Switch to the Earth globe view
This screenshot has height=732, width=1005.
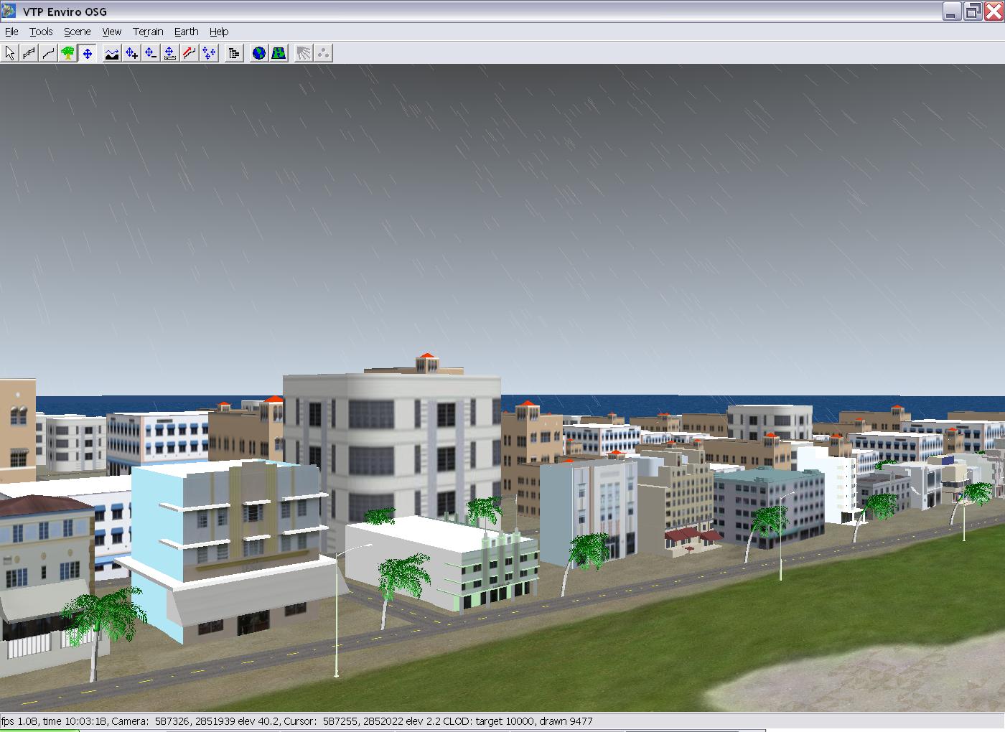[x=258, y=53]
